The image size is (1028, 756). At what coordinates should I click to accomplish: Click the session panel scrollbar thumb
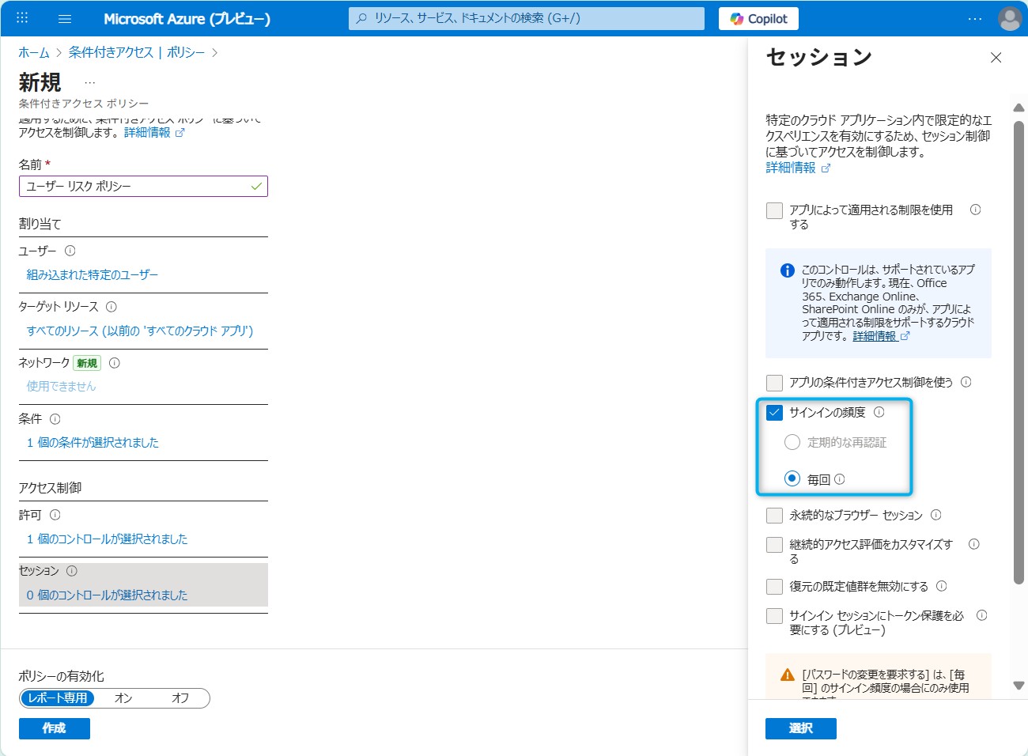click(1019, 352)
